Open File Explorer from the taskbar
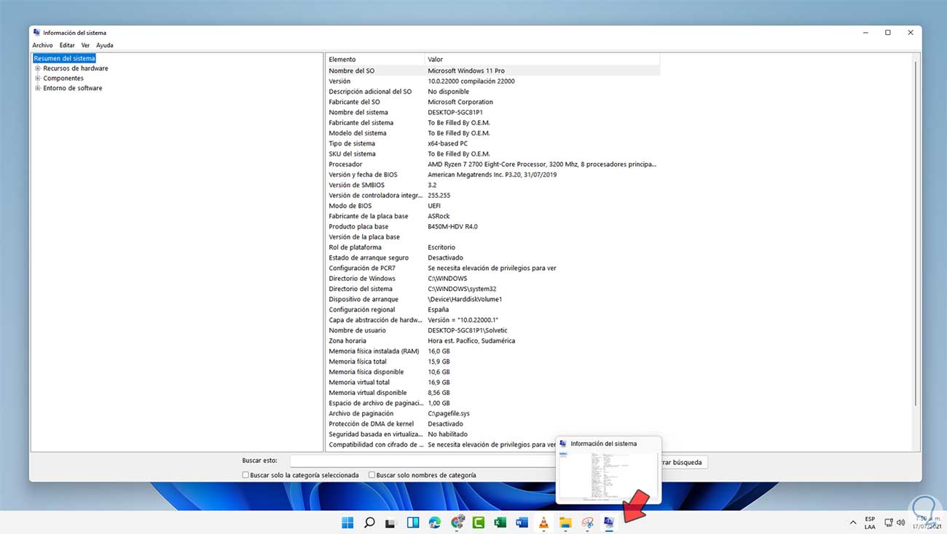Image resolution: width=947 pixels, height=534 pixels. [565, 522]
